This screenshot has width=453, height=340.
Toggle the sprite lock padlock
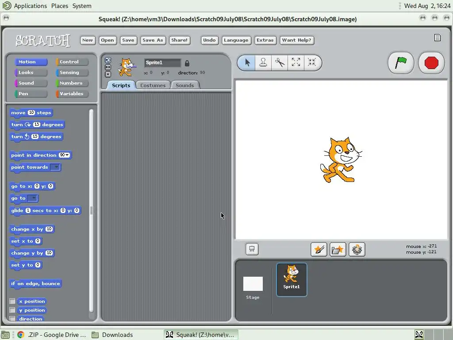pos(187,63)
